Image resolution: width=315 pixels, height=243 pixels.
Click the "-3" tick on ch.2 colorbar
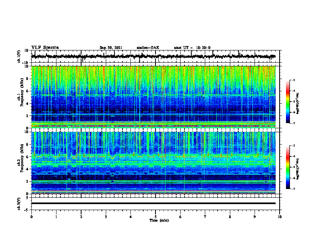(293, 146)
